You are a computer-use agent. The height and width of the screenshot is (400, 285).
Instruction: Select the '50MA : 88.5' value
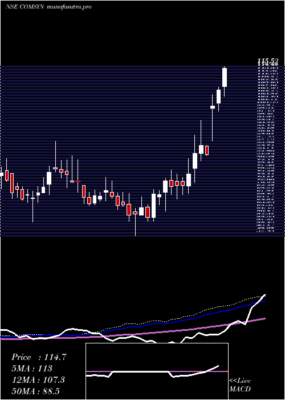click(35, 391)
